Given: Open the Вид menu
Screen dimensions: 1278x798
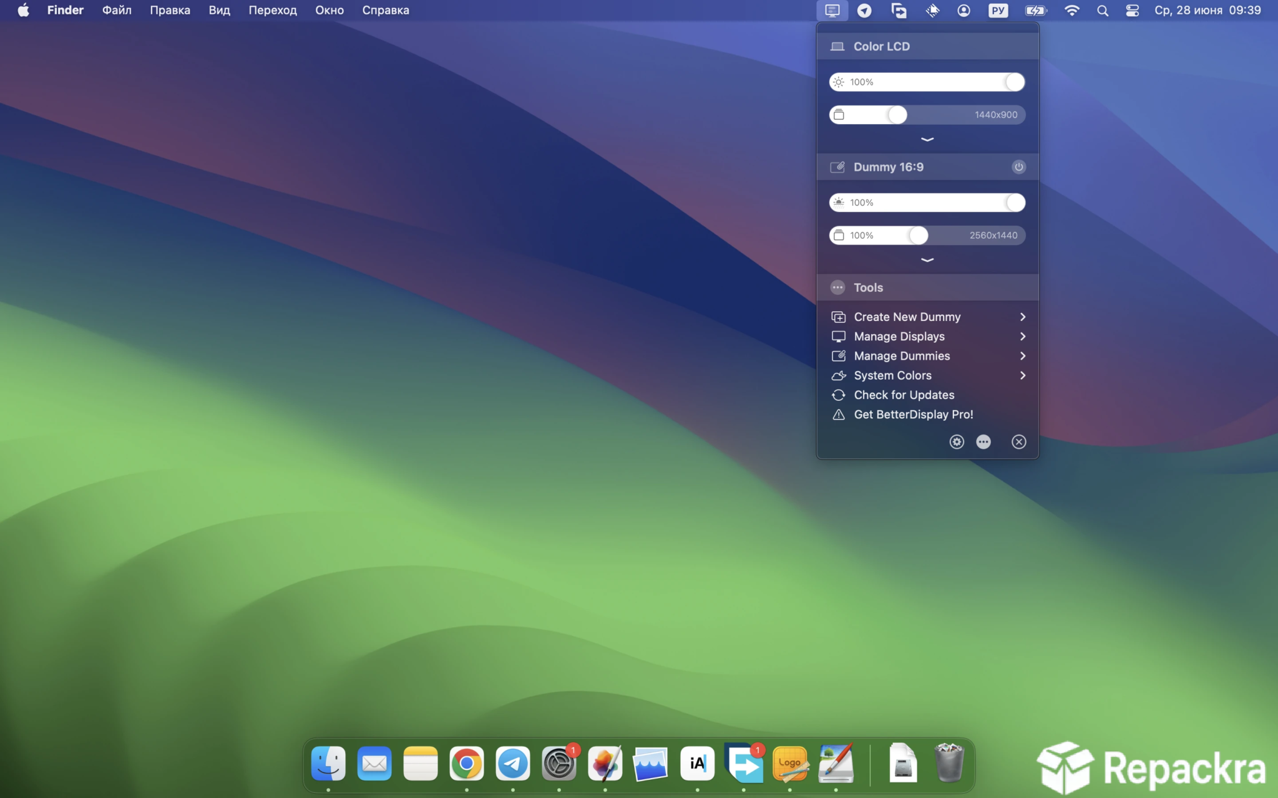Looking at the screenshot, I should click(219, 11).
